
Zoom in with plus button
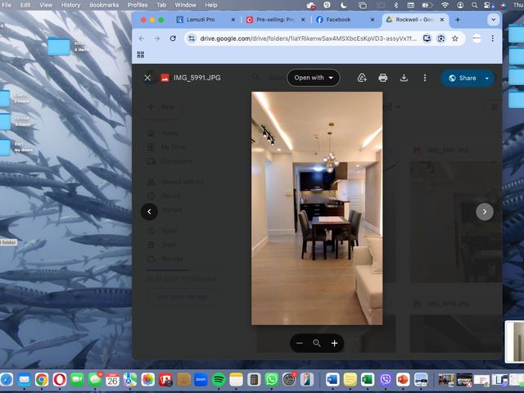[x=334, y=343]
